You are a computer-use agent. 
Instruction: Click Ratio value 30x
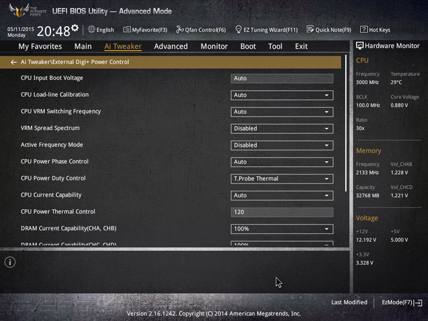coord(360,128)
